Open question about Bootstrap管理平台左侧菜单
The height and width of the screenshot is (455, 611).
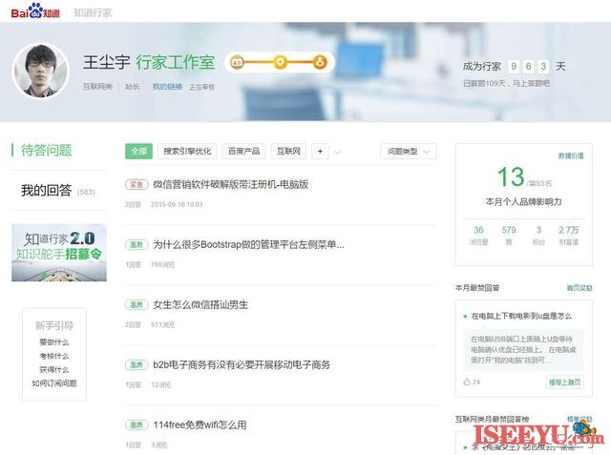(248, 244)
